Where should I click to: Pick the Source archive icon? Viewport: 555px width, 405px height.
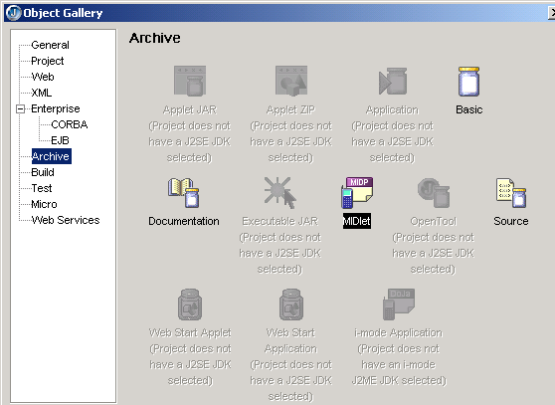[511, 193]
